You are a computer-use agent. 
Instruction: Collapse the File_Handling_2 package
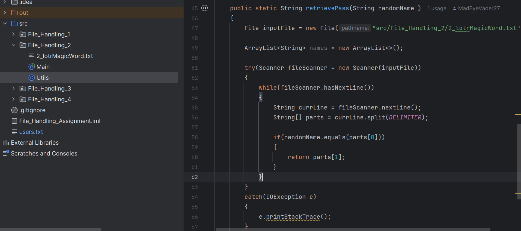(13, 45)
